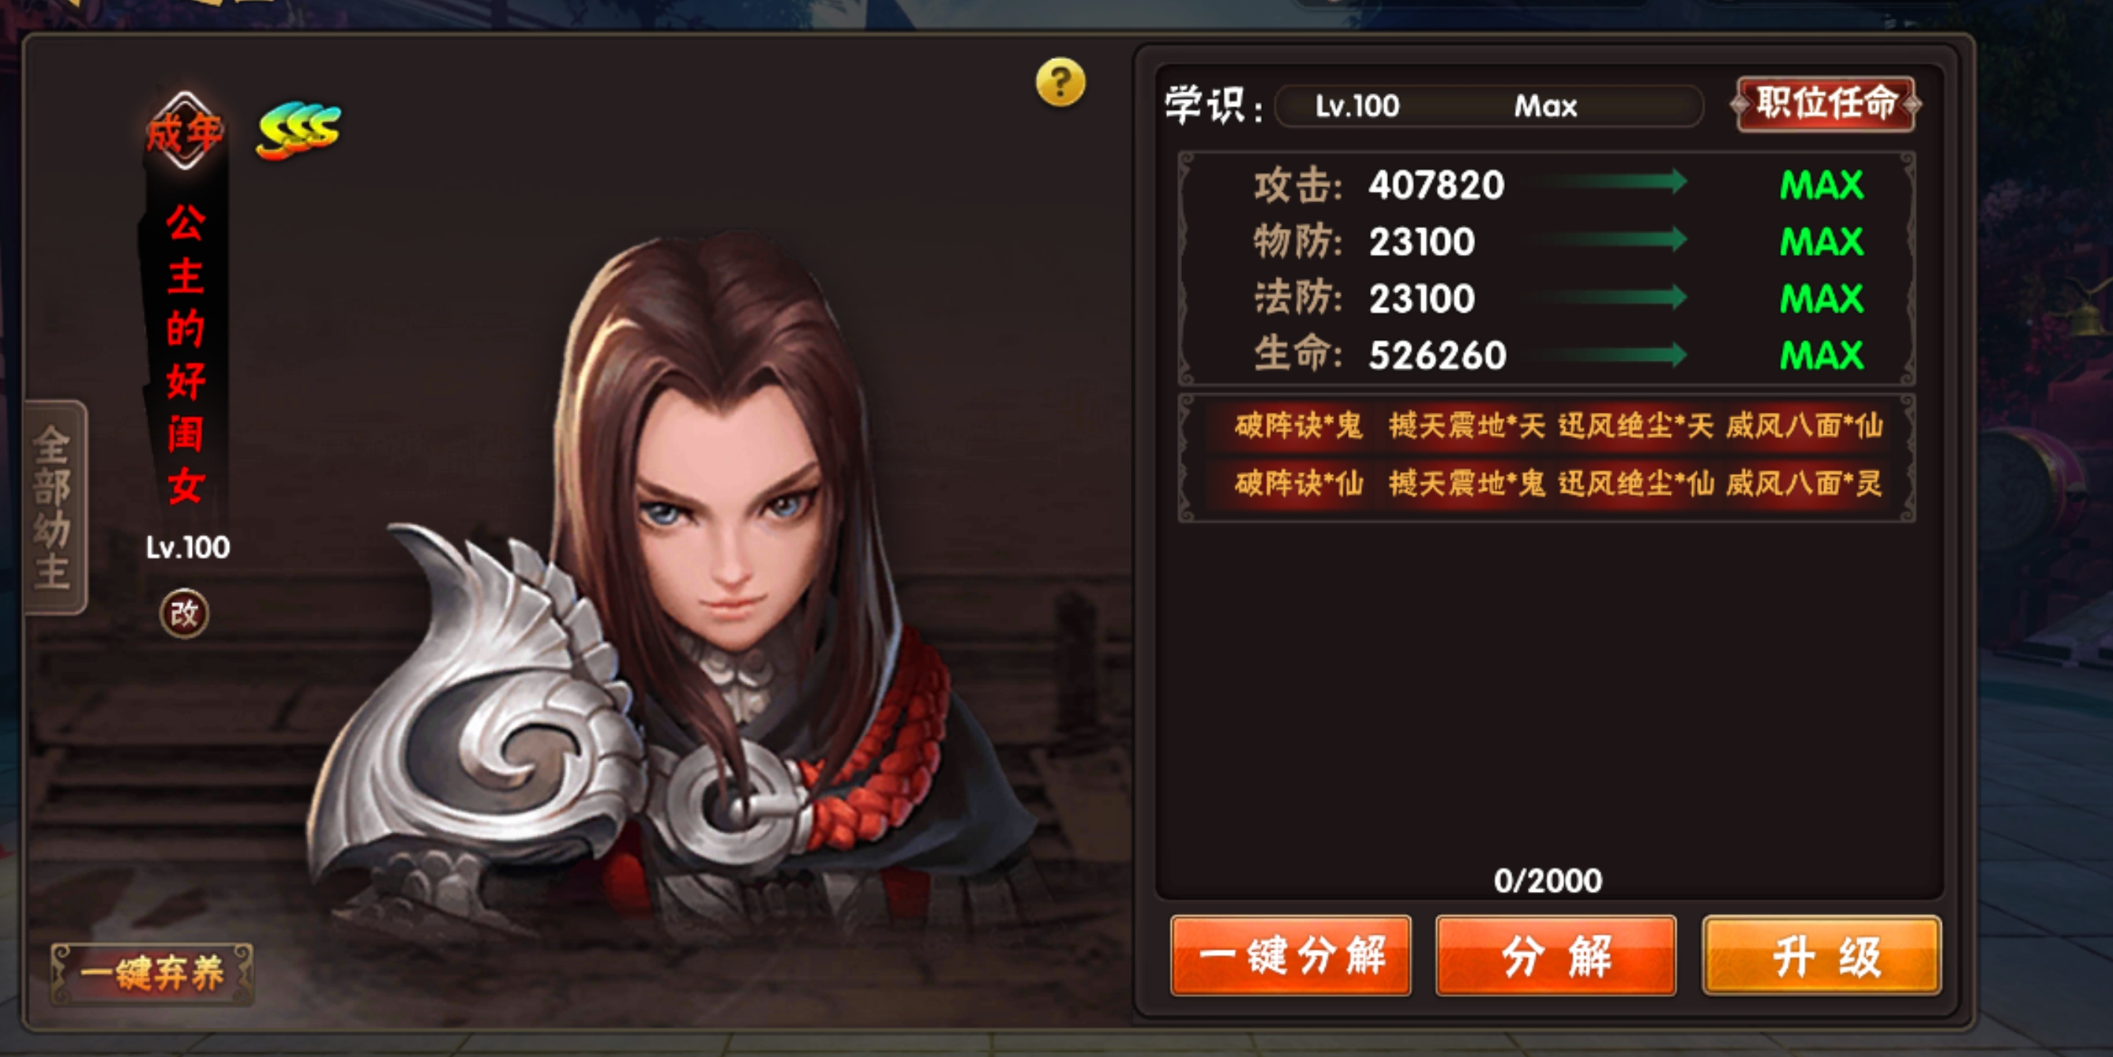Click the 职位任命 button
The image size is (2113, 1057).
tap(1825, 104)
